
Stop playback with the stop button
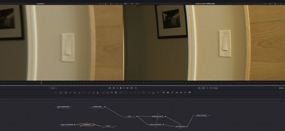(x=120, y=88)
